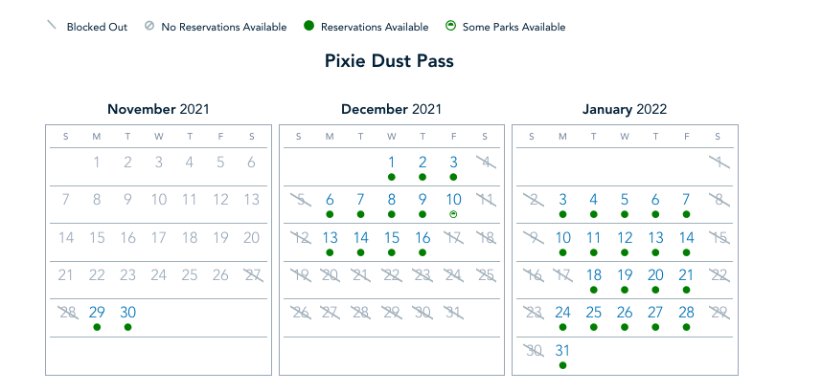Choose December 16, 2021
This screenshot has height=392, width=822.
422,237
